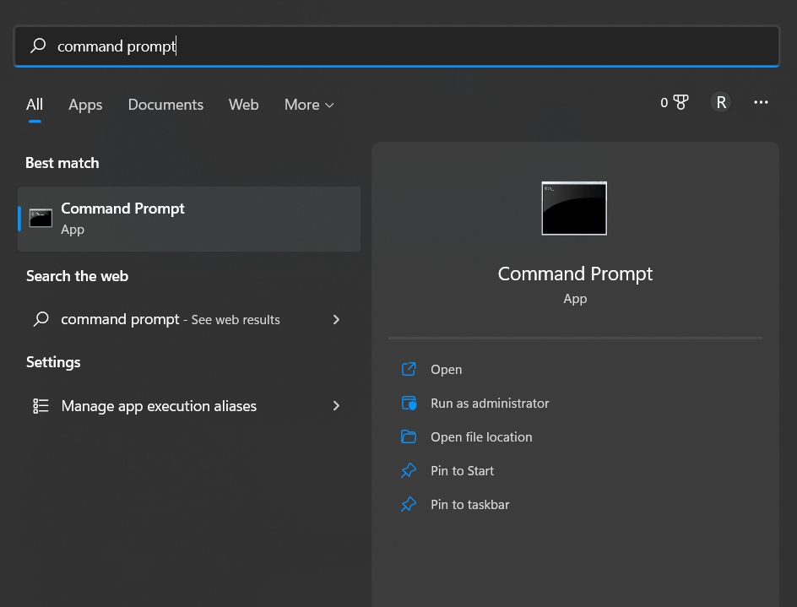
Task: Click the web search magnifier icon
Action: 41,319
